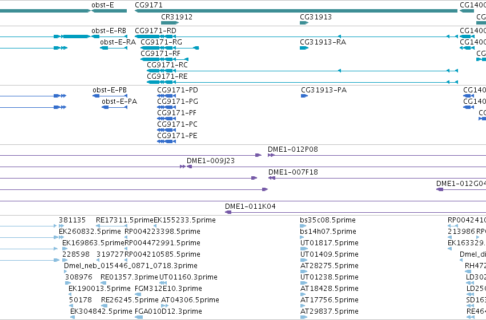Click the DME1-012G04 clone label

(x=461, y=184)
